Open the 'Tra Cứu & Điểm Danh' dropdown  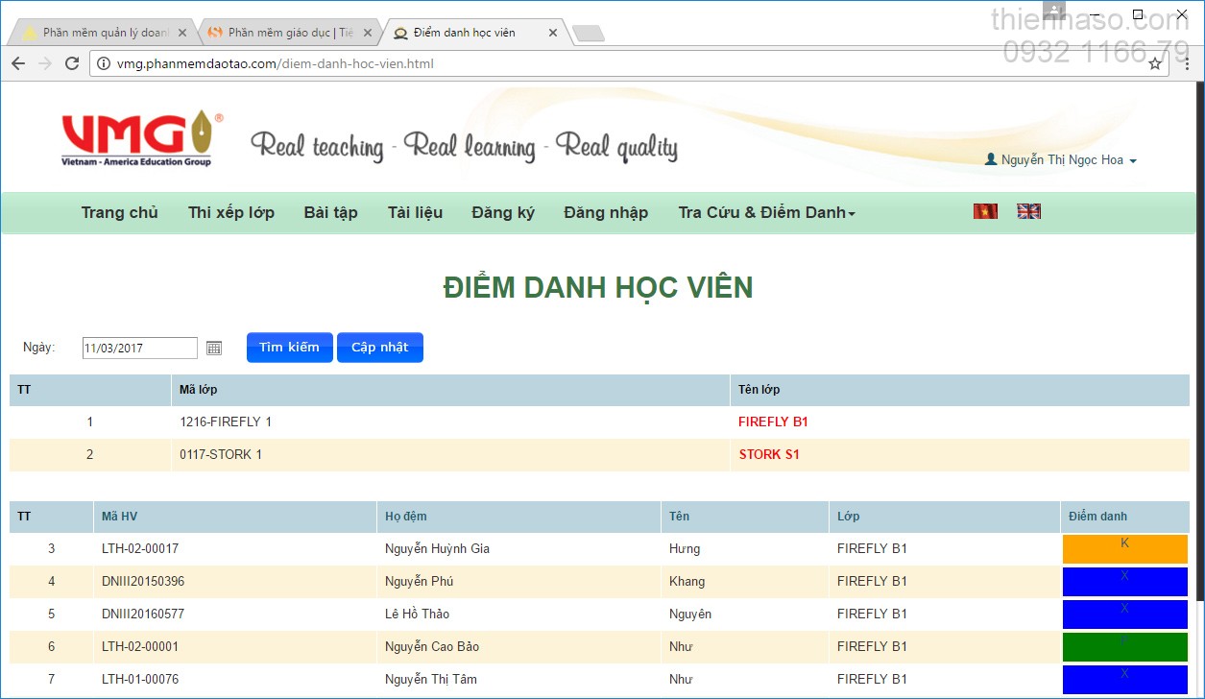pyautogui.click(x=766, y=212)
